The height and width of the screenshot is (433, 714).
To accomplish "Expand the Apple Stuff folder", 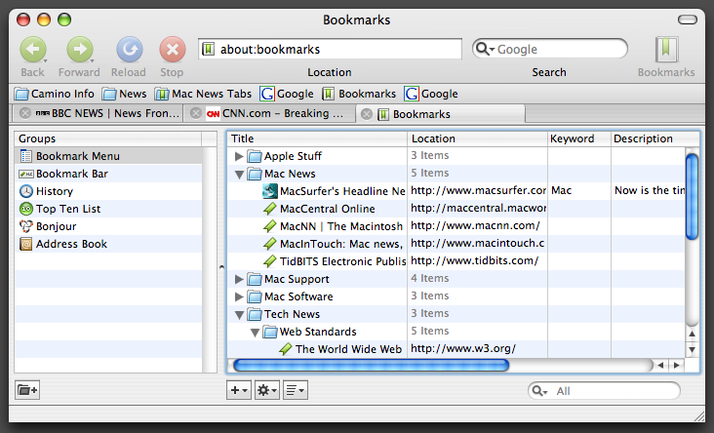I will (x=239, y=156).
